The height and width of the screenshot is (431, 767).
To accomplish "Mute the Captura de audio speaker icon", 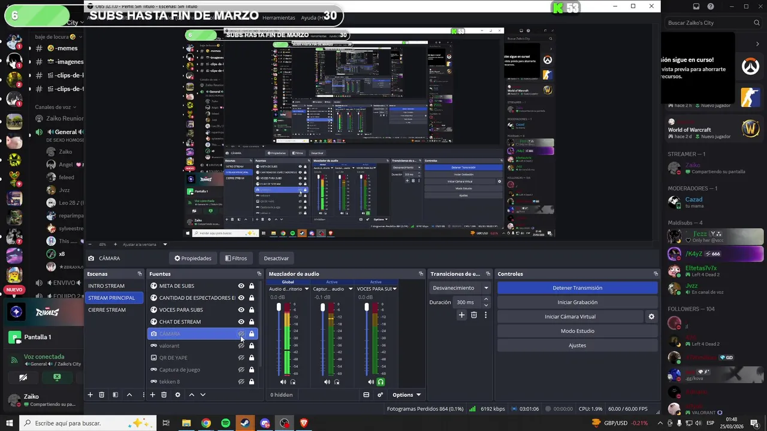I will pyautogui.click(x=327, y=382).
